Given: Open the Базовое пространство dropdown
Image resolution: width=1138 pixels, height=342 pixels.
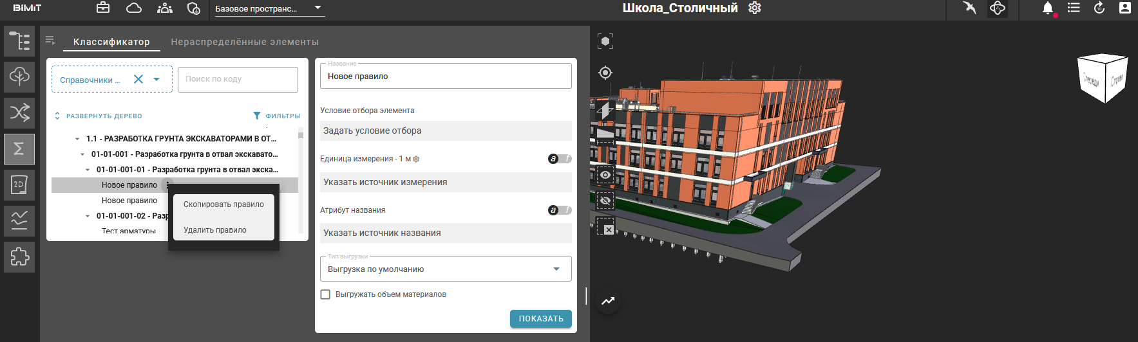Looking at the screenshot, I should tap(269, 9).
